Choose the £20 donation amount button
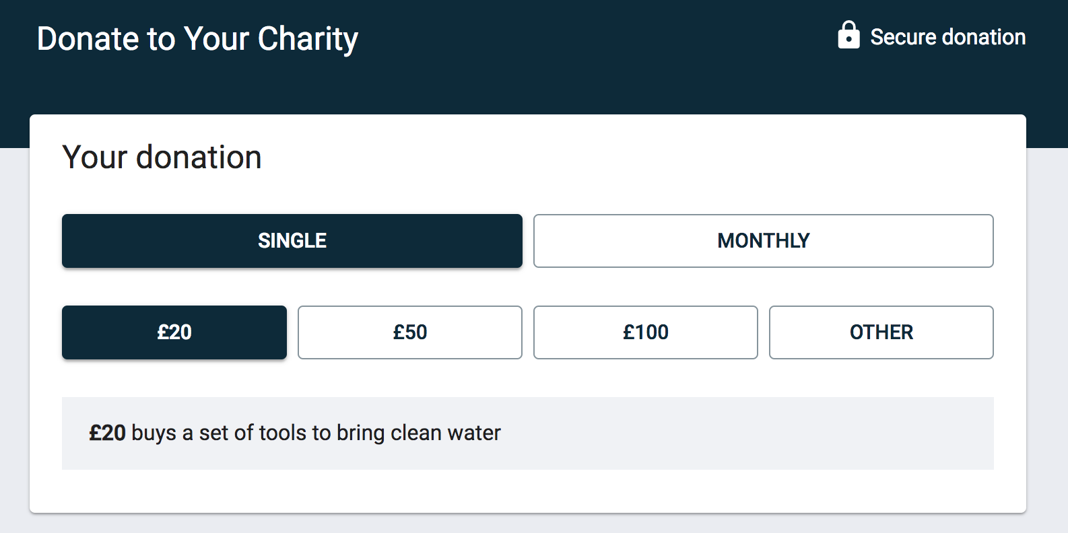Screen dimensions: 1068x533 pyautogui.click(x=174, y=332)
